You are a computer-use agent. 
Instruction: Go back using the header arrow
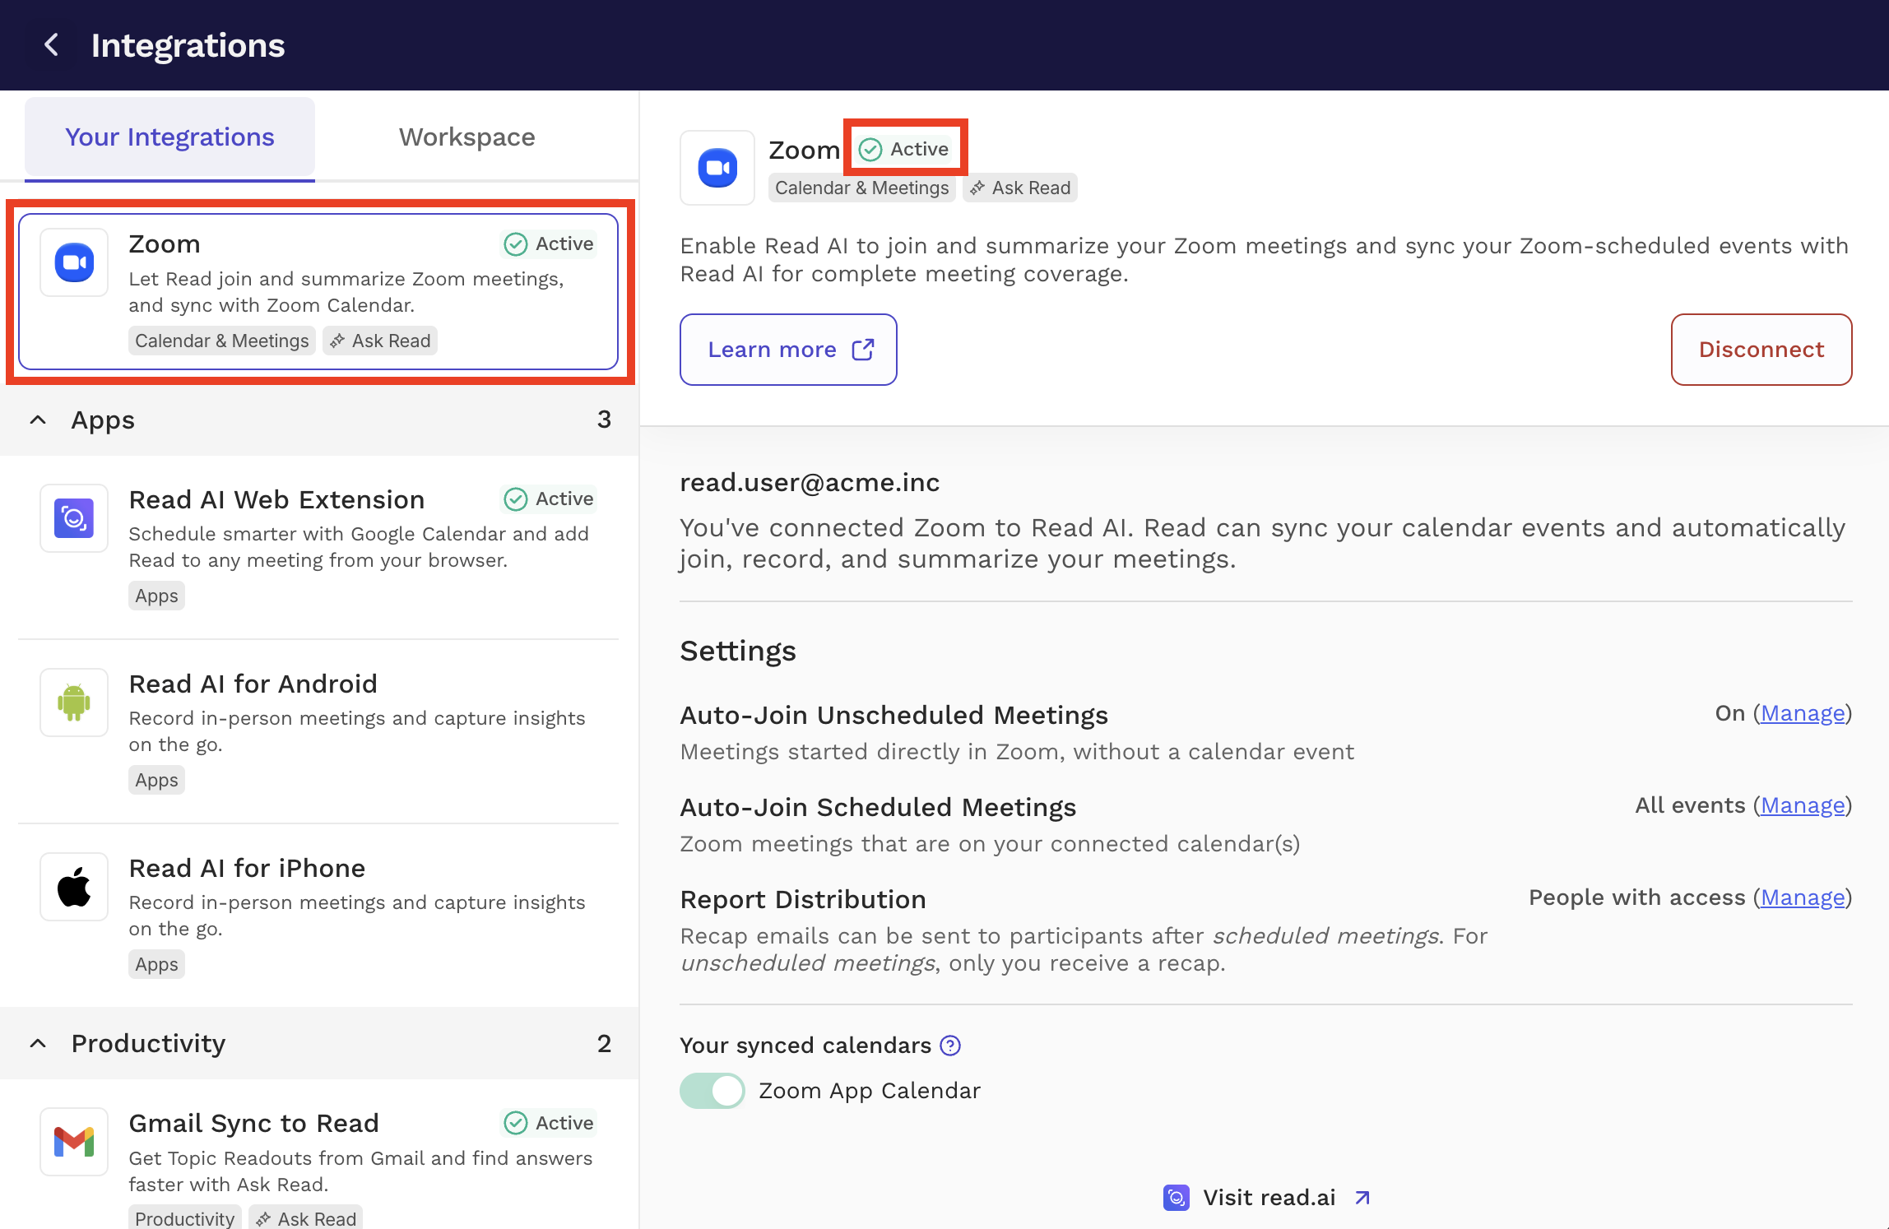pyautogui.click(x=52, y=44)
